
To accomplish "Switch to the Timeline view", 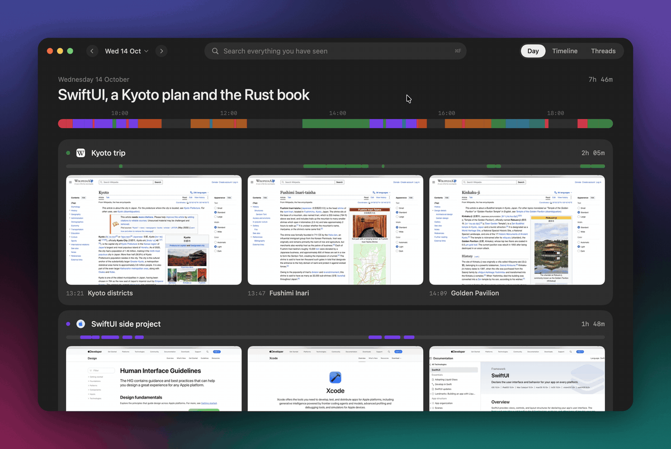I will coord(565,51).
